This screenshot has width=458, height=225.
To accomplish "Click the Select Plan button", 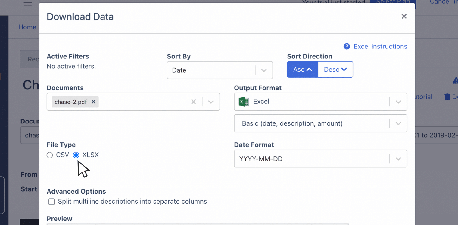I will 393,3.
